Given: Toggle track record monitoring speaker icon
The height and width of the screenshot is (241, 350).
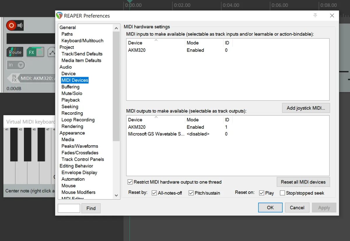Looking at the screenshot, I should tap(20, 26).
